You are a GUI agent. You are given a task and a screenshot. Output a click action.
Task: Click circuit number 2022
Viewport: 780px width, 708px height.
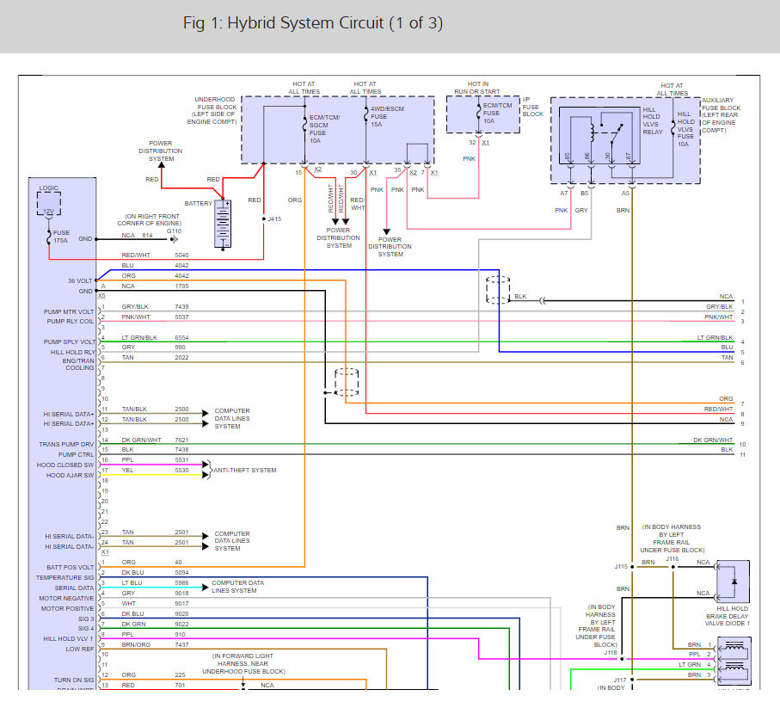click(181, 357)
